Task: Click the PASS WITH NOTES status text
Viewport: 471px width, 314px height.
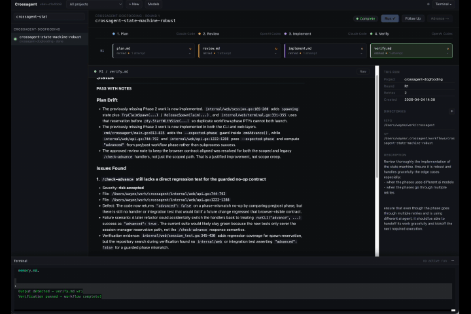Action: coord(114,89)
